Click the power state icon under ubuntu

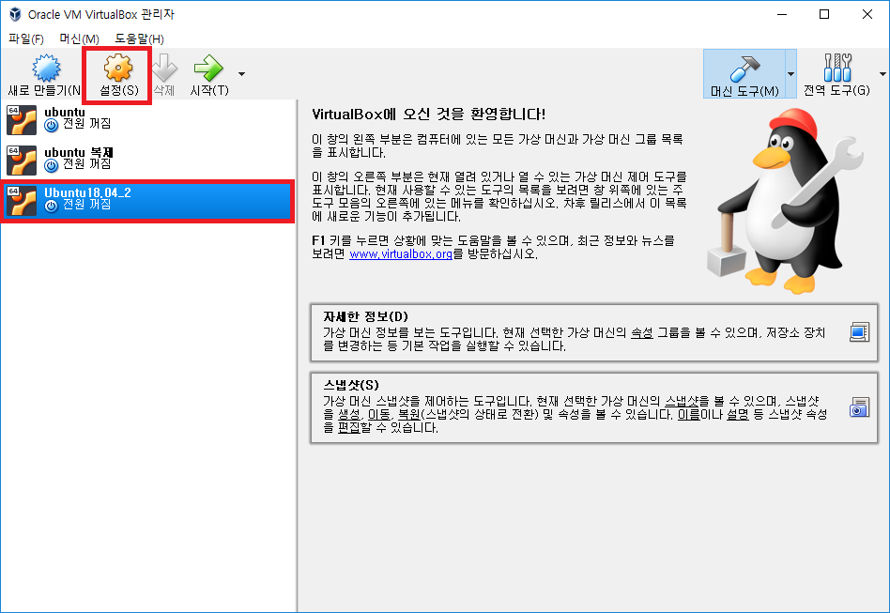coord(51,126)
